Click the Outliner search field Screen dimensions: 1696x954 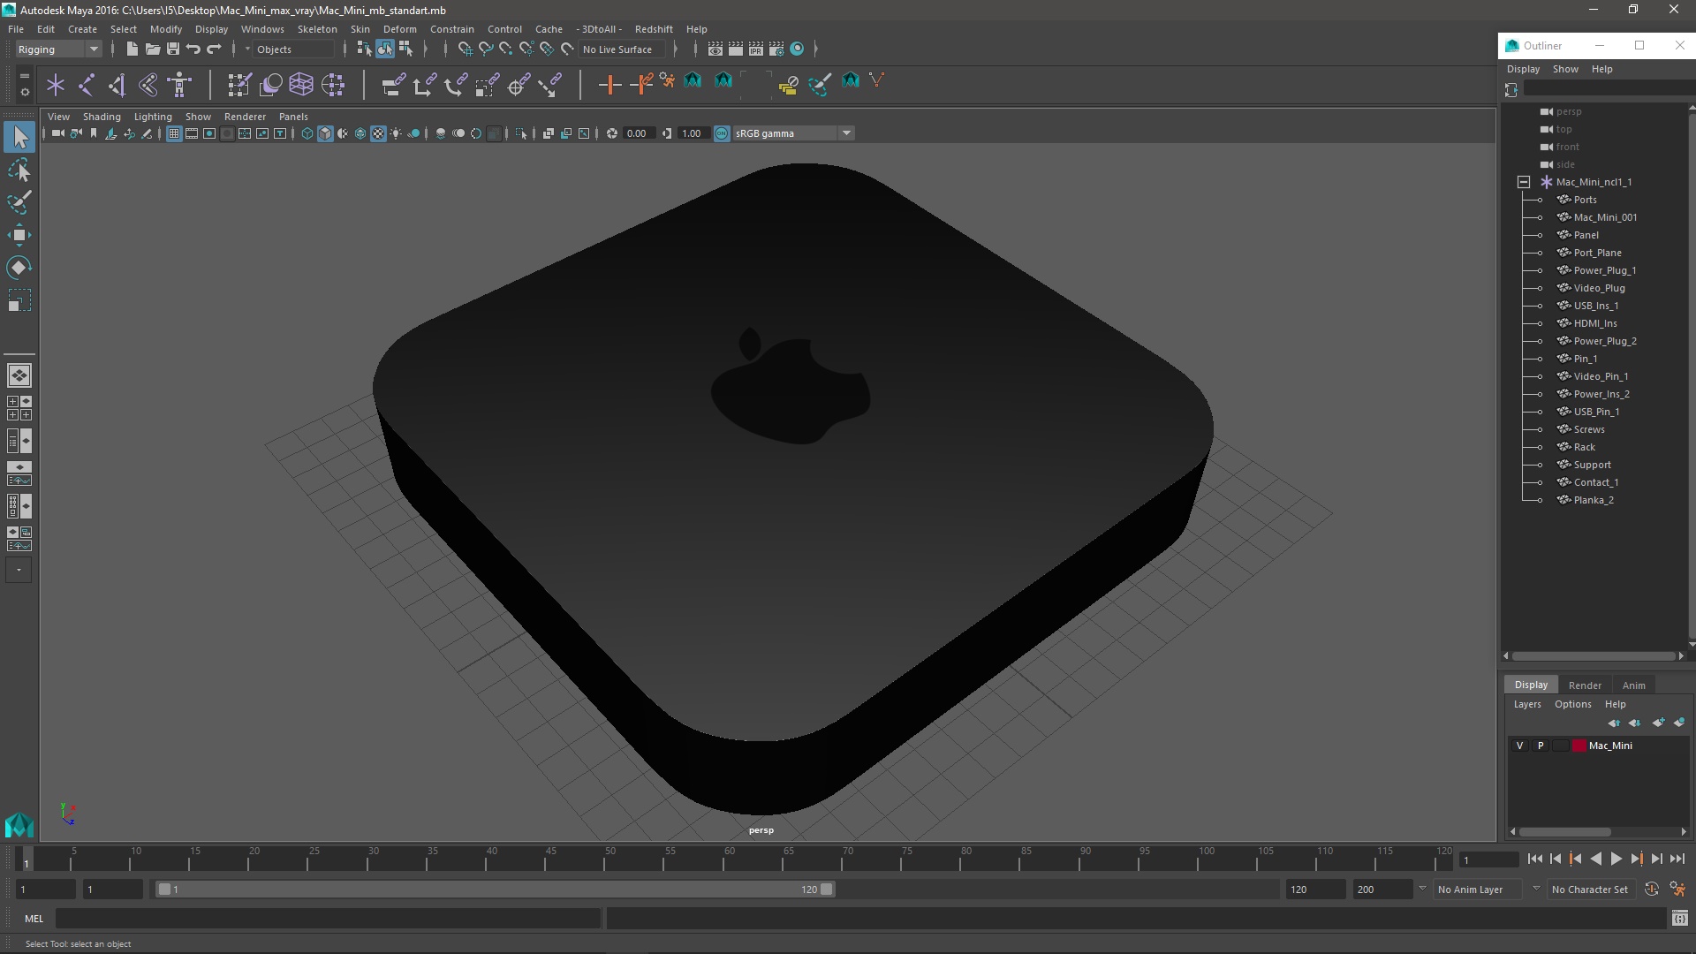(x=1609, y=88)
